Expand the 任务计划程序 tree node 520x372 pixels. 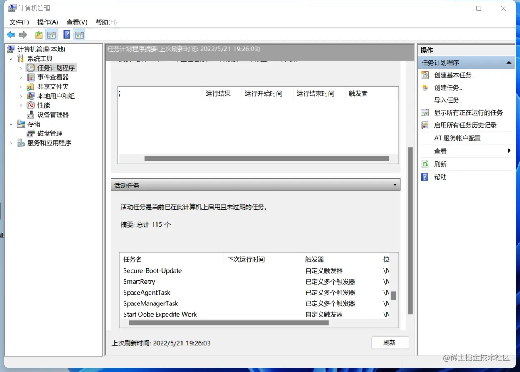coord(21,68)
